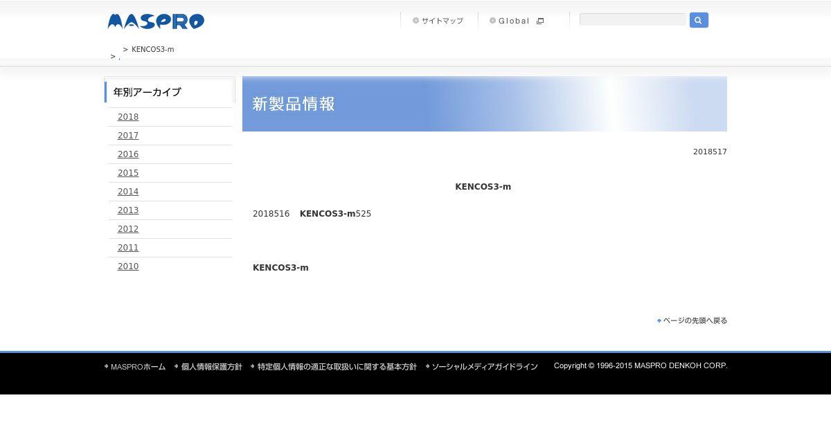The image size is (831, 436).
Task: Click the 新製品情報 banner heading
Action: (294, 104)
